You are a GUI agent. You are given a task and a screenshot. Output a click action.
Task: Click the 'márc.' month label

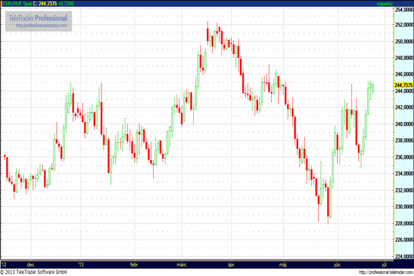(x=182, y=264)
